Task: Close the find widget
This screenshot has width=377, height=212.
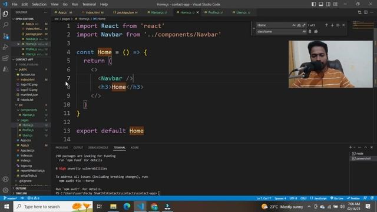Action: pyautogui.click(x=343, y=25)
